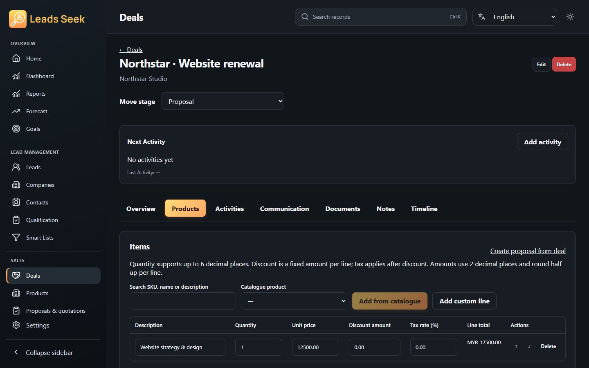Image resolution: width=589 pixels, height=368 pixels.
Task: Open the Move stage dropdown
Action: tap(223, 101)
